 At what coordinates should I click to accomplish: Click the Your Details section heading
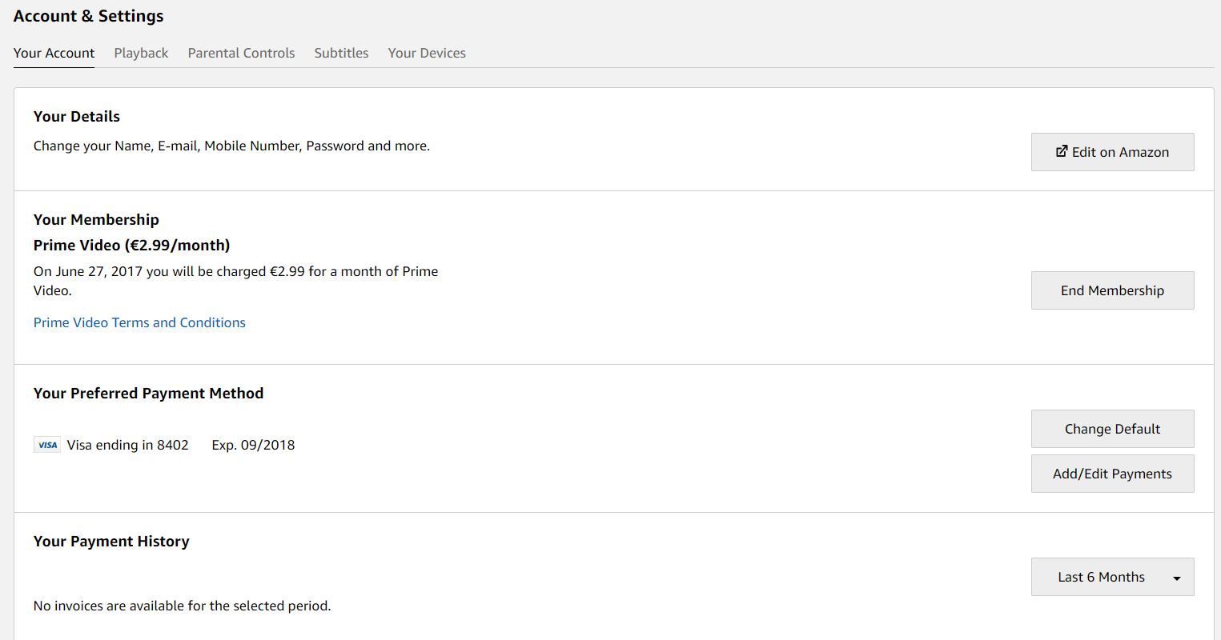77,116
